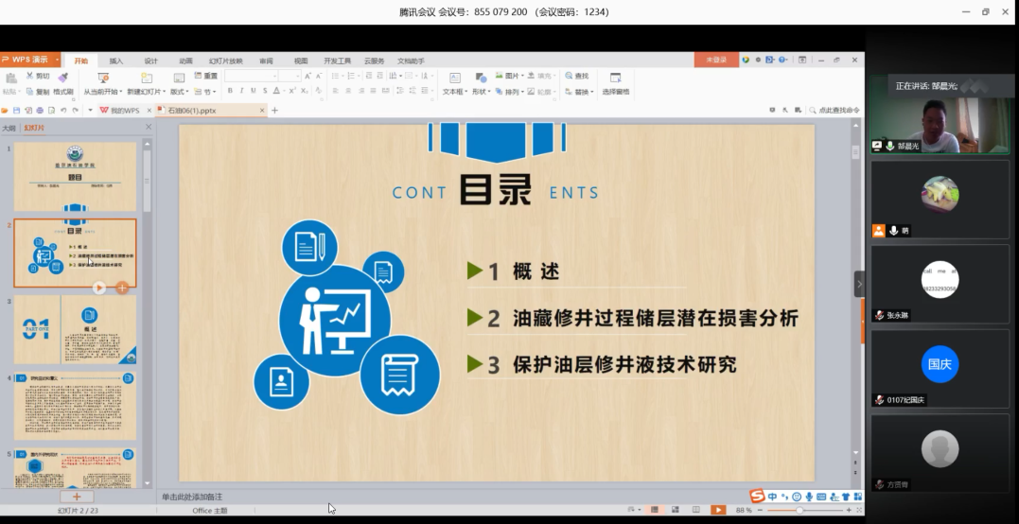1019x524 pixels.
Task: Toggle Bold formatting button
Action: point(230,91)
